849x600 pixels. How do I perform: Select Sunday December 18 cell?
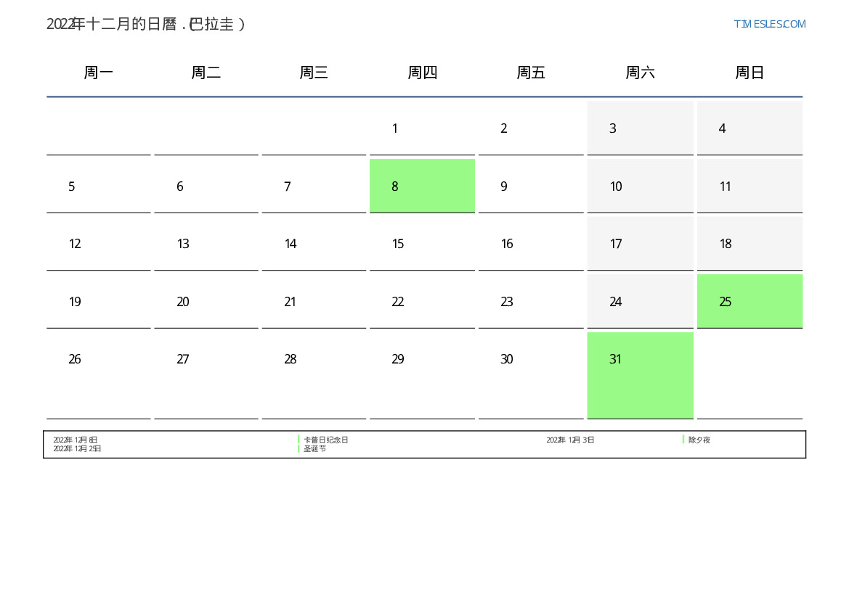(x=750, y=244)
